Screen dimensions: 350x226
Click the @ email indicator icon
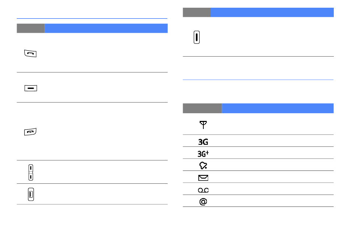203,202
